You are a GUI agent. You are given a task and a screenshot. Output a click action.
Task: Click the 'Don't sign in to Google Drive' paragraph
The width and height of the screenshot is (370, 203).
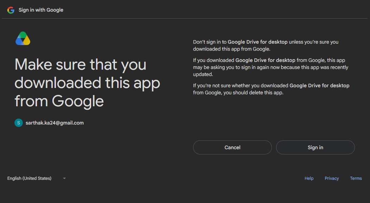266,45
